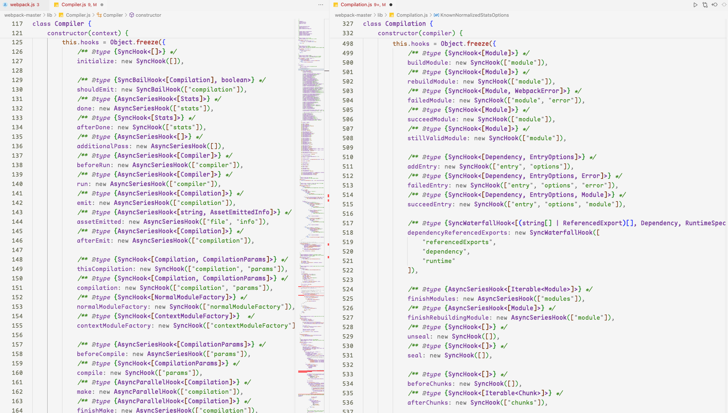Image resolution: width=728 pixels, height=413 pixels.
Task: Click KnownNormalizedStatsOptions symbol icon in breadcrumb
Action: click(436, 15)
